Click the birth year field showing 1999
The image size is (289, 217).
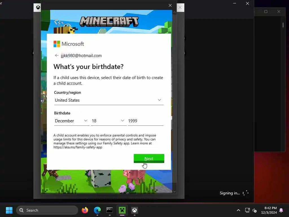pyautogui.click(x=146, y=121)
